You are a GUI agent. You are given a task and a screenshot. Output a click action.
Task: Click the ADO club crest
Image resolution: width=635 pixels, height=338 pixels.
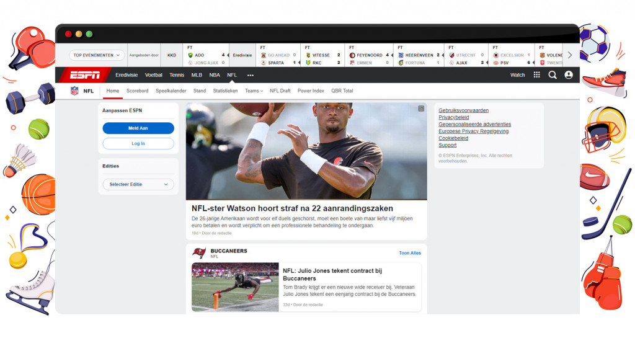coord(190,55)
